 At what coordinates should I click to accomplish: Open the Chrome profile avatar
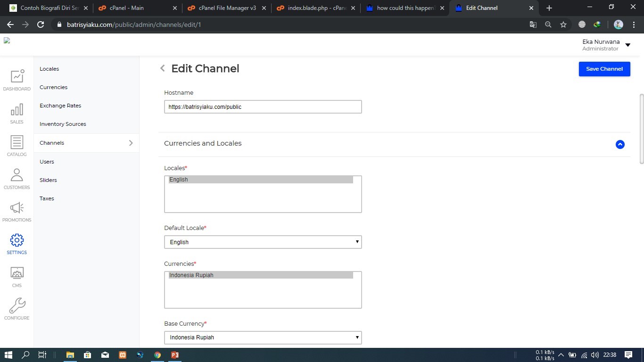click(619, 25)
